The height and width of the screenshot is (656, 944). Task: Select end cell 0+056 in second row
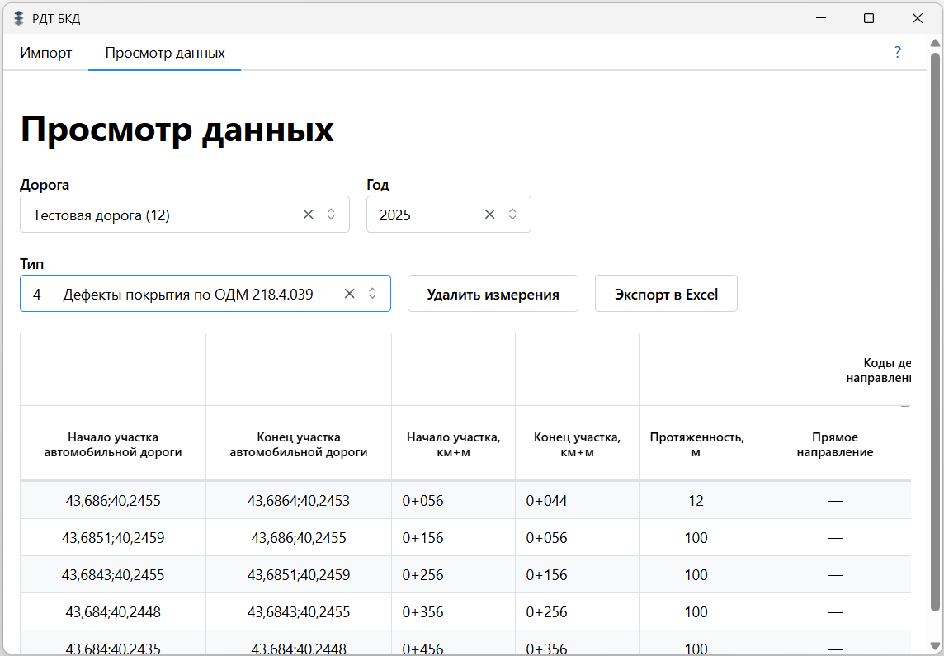click(x=578, y=538)
